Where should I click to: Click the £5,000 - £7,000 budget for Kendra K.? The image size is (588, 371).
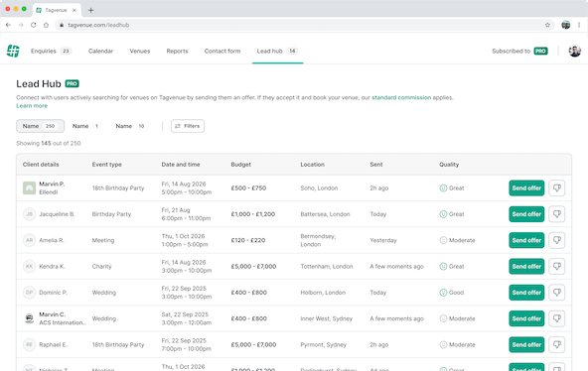pos(253,266)
